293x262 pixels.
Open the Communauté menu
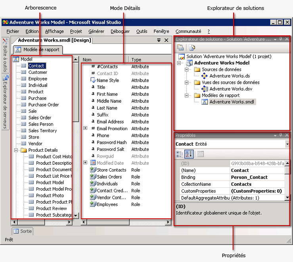188,31
